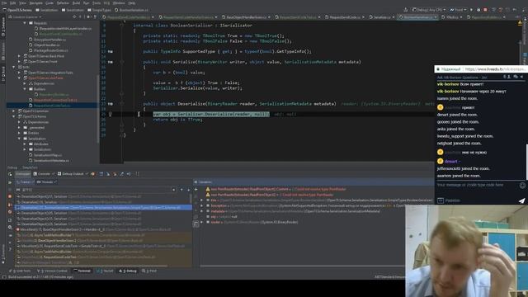The height and width of the screenshot is (297, 528).
Task: Click the OpenTLSchema breadcrumb
Action: pos(17,10)
